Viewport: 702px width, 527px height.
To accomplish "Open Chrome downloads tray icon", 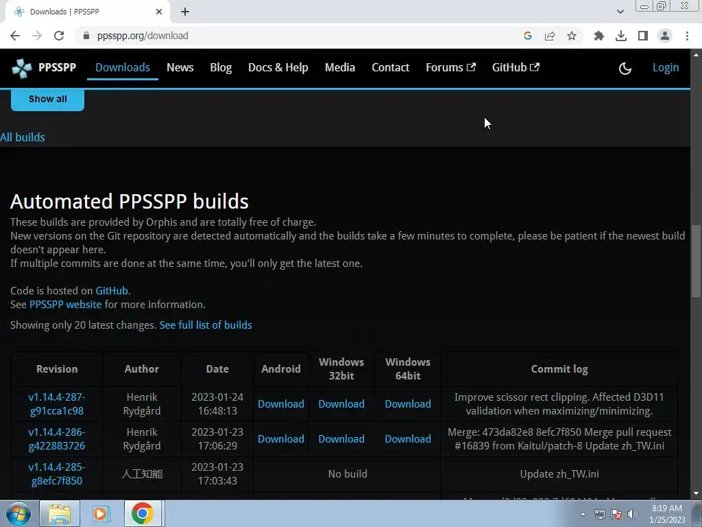I will click(621, 36).
